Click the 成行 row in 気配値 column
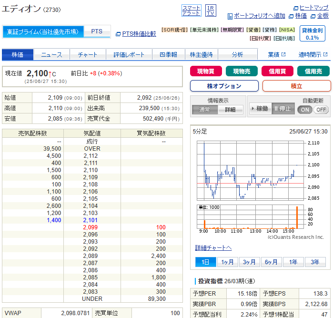333x318 pixels. pos(92,141)
